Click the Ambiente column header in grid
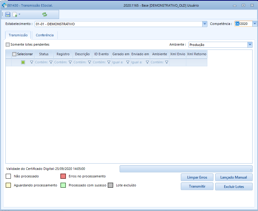 click(x=160, y=54)
